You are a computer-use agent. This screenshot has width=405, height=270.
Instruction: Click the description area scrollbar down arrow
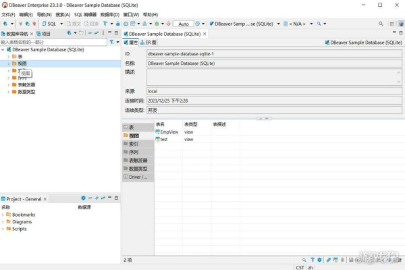tap(399, 82)
